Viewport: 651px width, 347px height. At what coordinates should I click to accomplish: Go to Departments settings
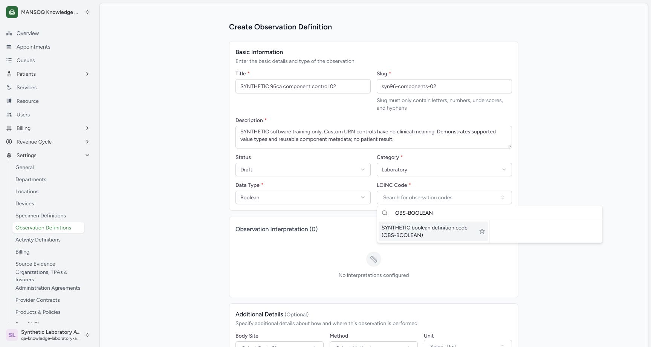tap(31, 179)
